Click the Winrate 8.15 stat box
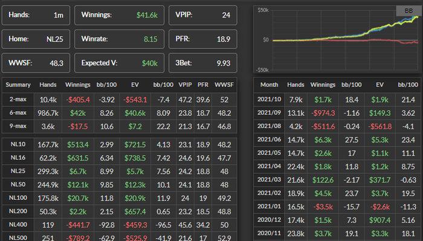Viewport: 423px width, 241px height. click(119, 39)
